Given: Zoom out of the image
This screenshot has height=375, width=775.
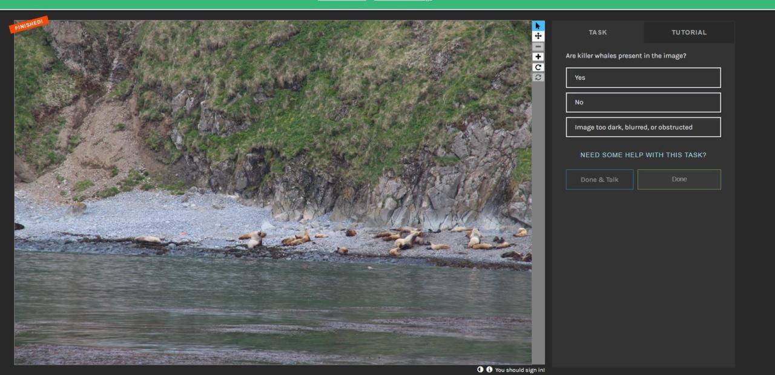Looking at the screenshot, I should point(538,47).
